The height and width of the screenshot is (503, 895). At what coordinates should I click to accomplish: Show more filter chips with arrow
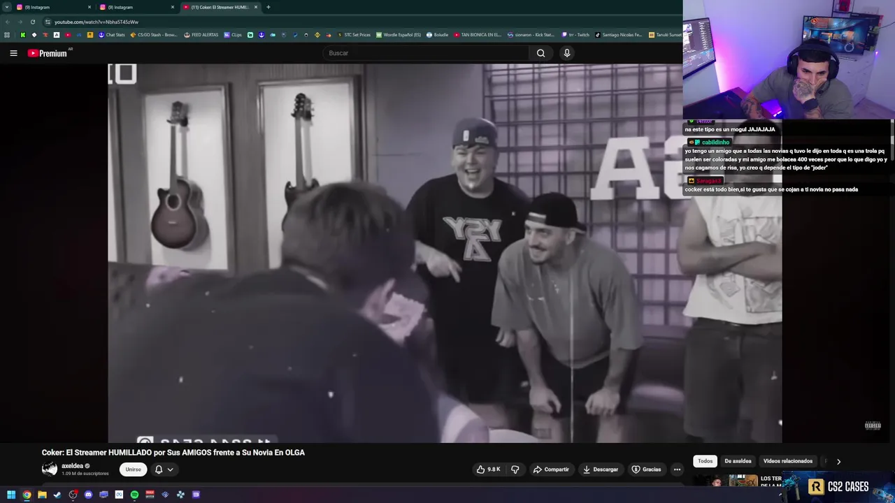(x=838, y=461)
